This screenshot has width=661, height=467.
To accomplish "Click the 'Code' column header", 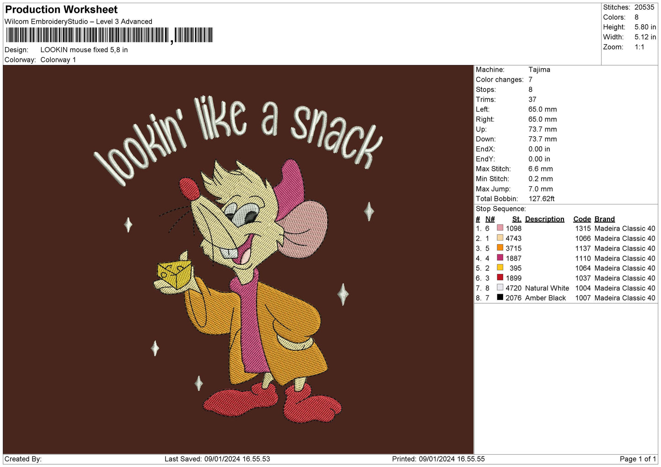I will click(582, 219).
